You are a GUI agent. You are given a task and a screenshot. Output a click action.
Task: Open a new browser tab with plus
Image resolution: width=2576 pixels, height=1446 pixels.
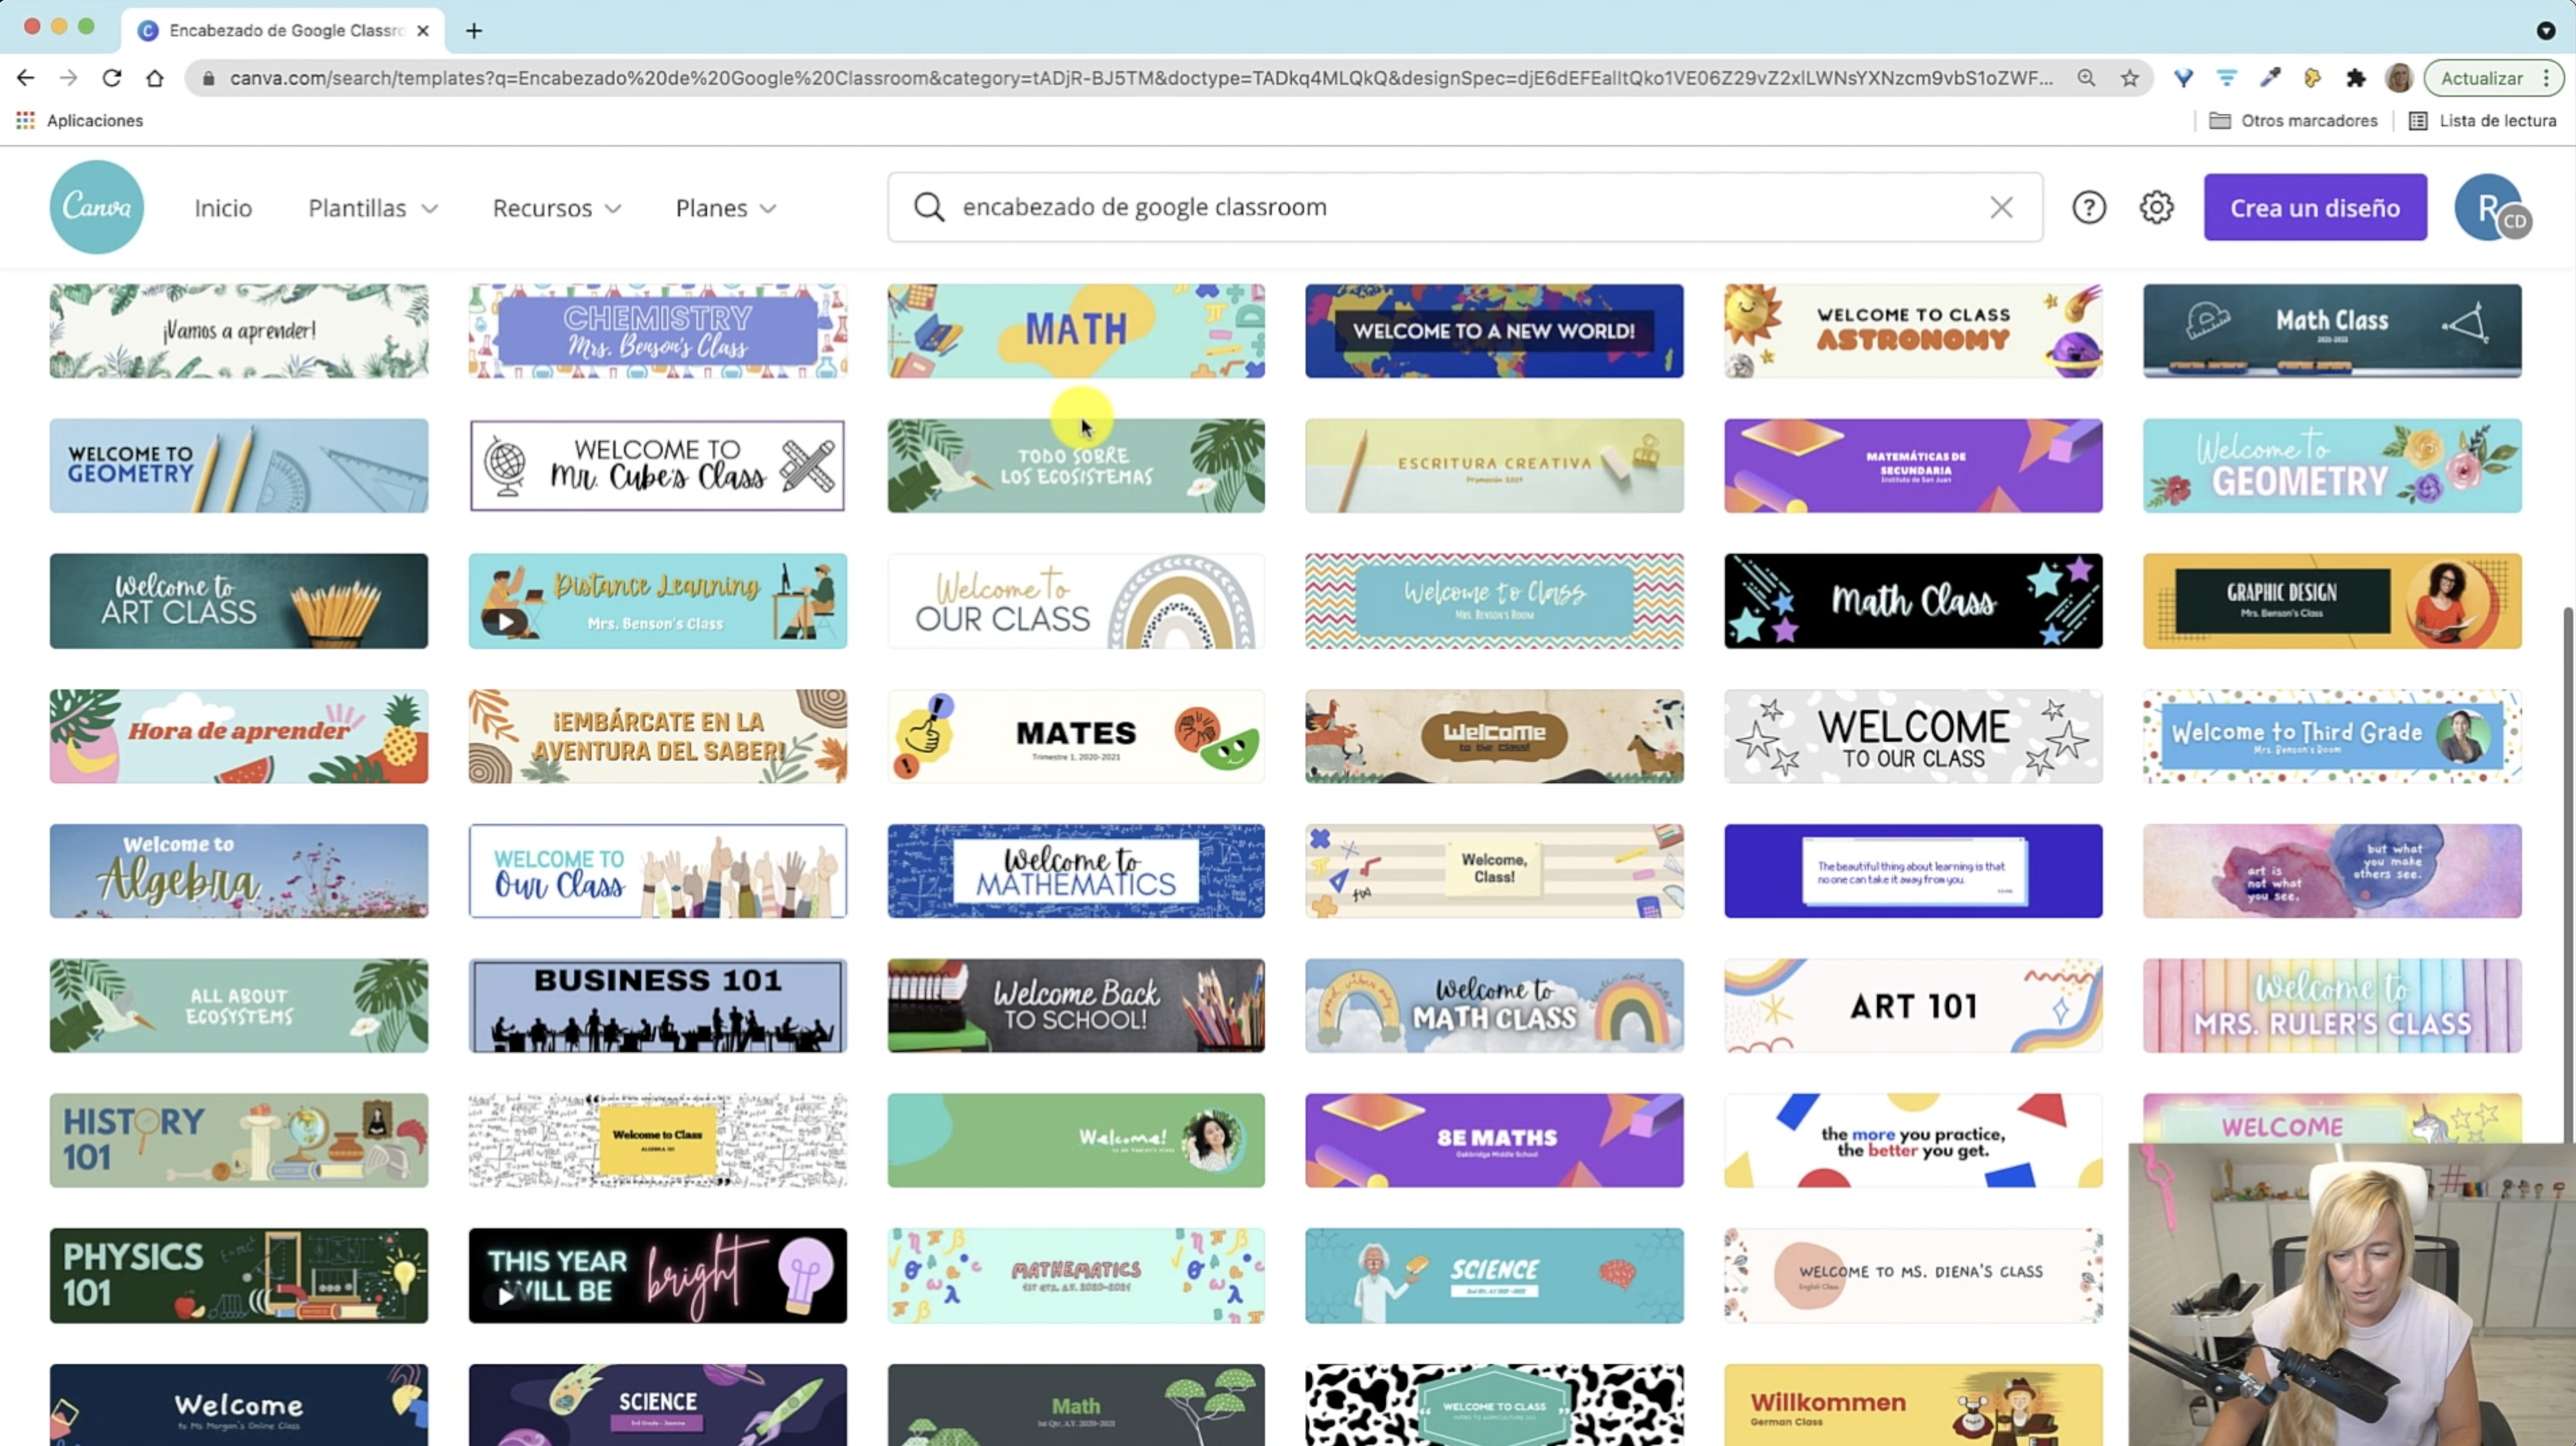(x=474, y=30)
